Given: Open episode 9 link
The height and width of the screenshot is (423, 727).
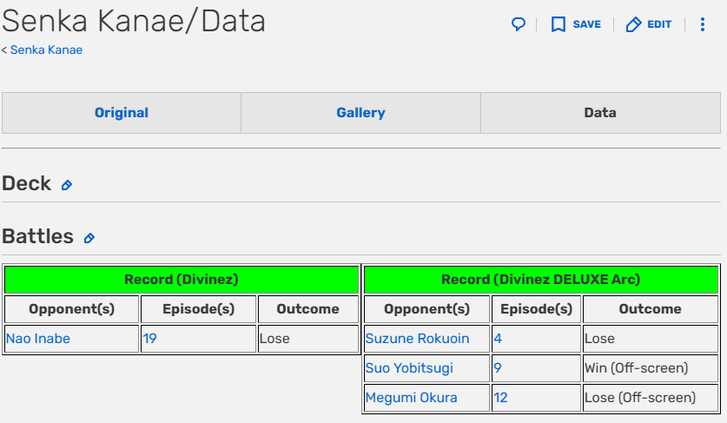Looking at the screenshot, I should 498,368.
